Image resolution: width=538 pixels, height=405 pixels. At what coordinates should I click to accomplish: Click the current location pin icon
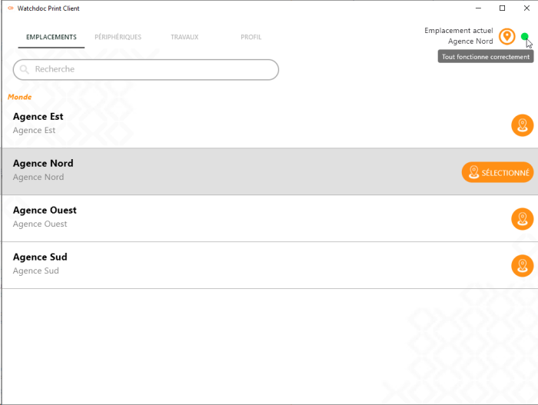pyautogui.click(x=506, y=36)
